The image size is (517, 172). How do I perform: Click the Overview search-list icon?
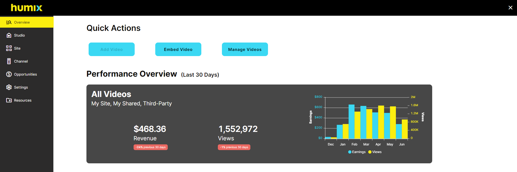9,22
